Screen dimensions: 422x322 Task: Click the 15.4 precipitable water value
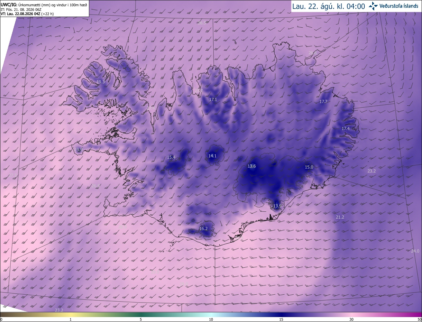point(171,157)
